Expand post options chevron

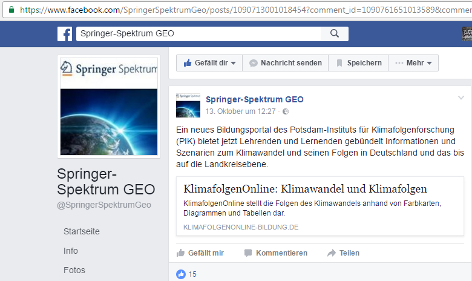point(461,98)
